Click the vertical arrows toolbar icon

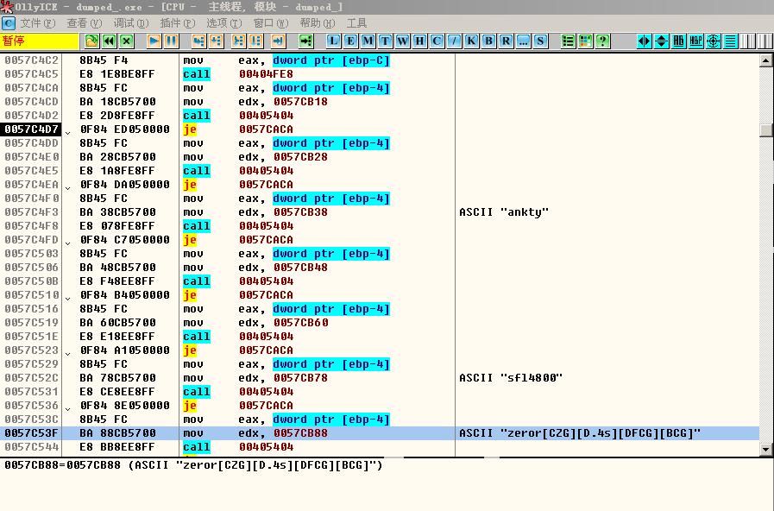[x=662, y=41]
